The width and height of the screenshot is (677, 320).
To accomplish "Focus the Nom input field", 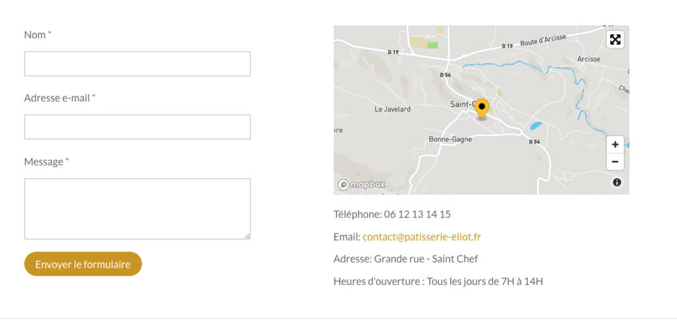I will pyautogui.click(x=137, y=64).
